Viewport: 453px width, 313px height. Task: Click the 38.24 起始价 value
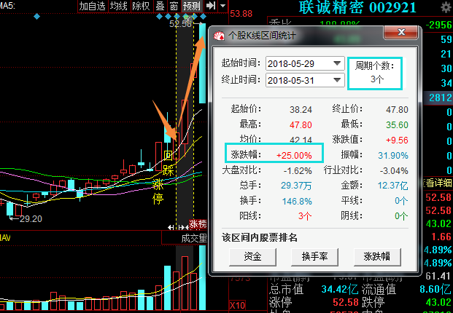click(x=301, y=109)
